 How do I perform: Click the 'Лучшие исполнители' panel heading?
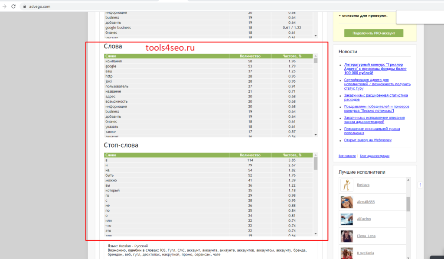[362, 172]
